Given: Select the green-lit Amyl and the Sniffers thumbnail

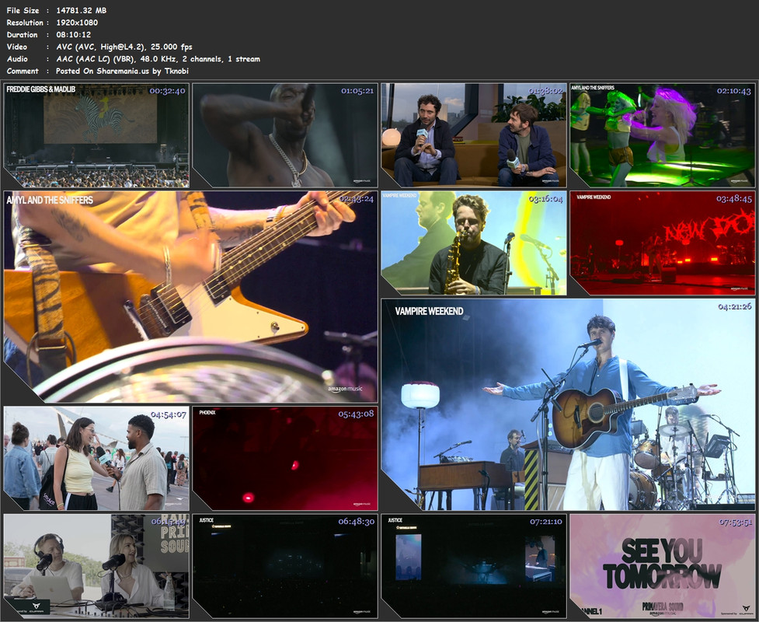Looking at the screenshot, I should pos(663,135).
